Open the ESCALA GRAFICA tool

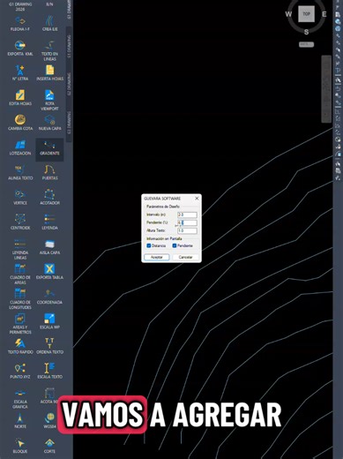click(x=20, y=399)
